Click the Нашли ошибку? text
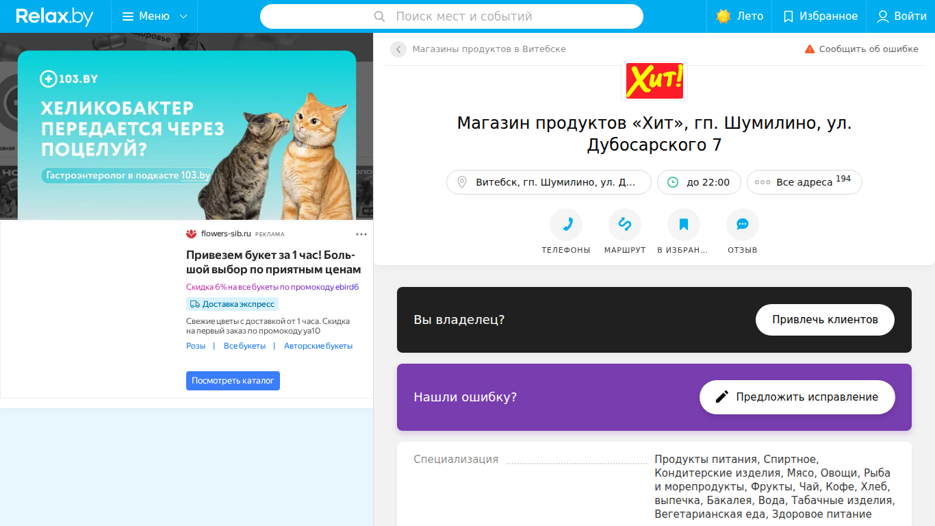The width and height of the screenshot is (935, 526). point(465,397)
